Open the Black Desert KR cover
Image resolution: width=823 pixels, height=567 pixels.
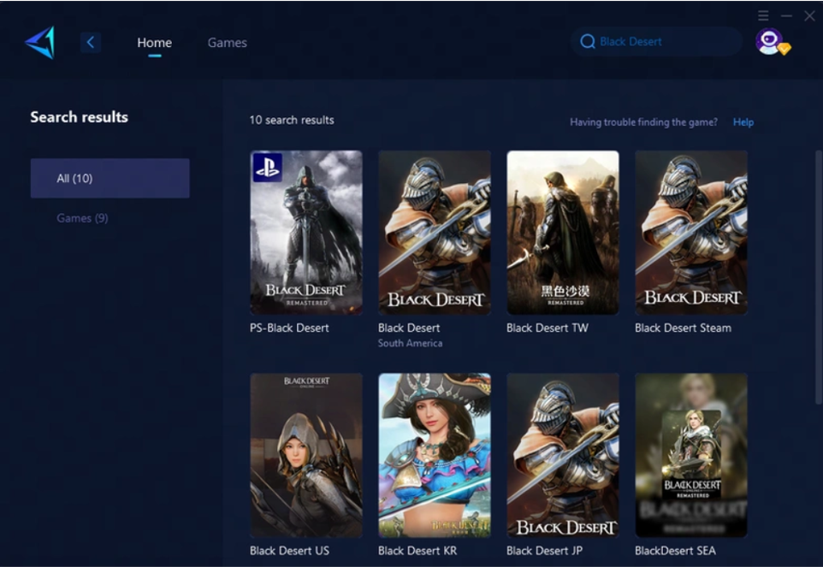point(435,455)
